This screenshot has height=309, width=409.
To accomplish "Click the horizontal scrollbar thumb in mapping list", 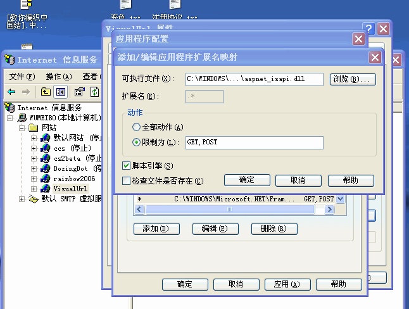I will tap(230, 210).
